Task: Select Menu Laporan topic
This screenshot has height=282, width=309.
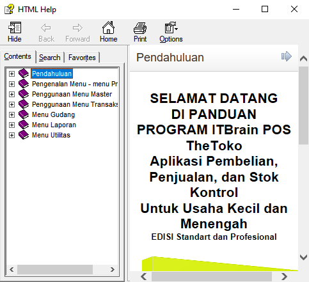Action: tap(54, 125)
